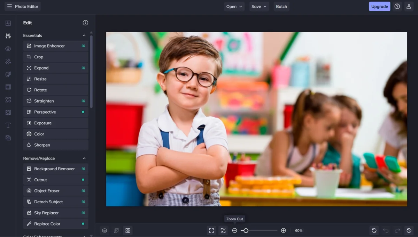Open the Text tool sidebar icon

[x=8, y=125]
